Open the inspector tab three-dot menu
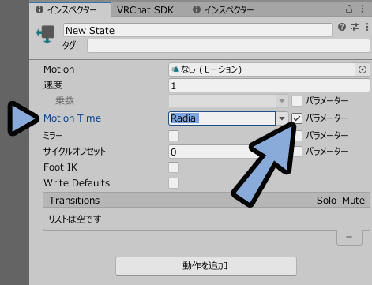 point(363,9)
